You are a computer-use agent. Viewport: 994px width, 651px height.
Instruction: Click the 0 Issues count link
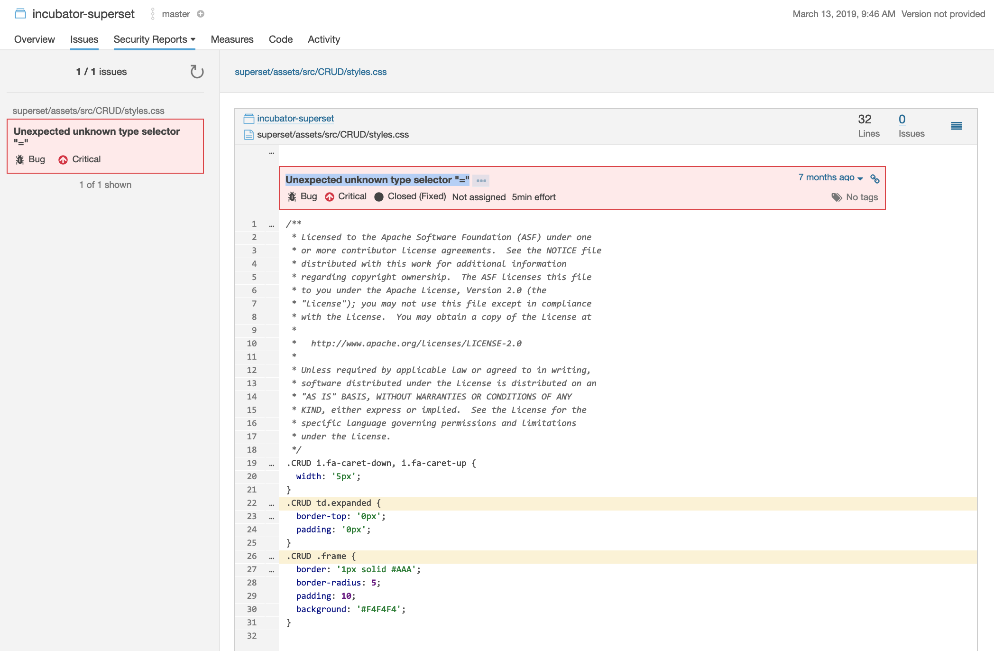point(902,119)
